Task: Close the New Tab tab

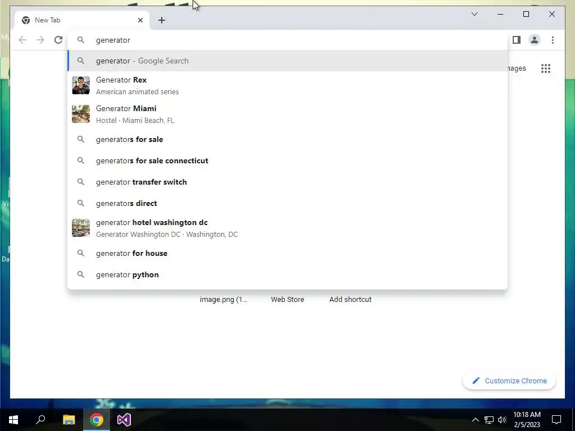Action: point(140,20)
